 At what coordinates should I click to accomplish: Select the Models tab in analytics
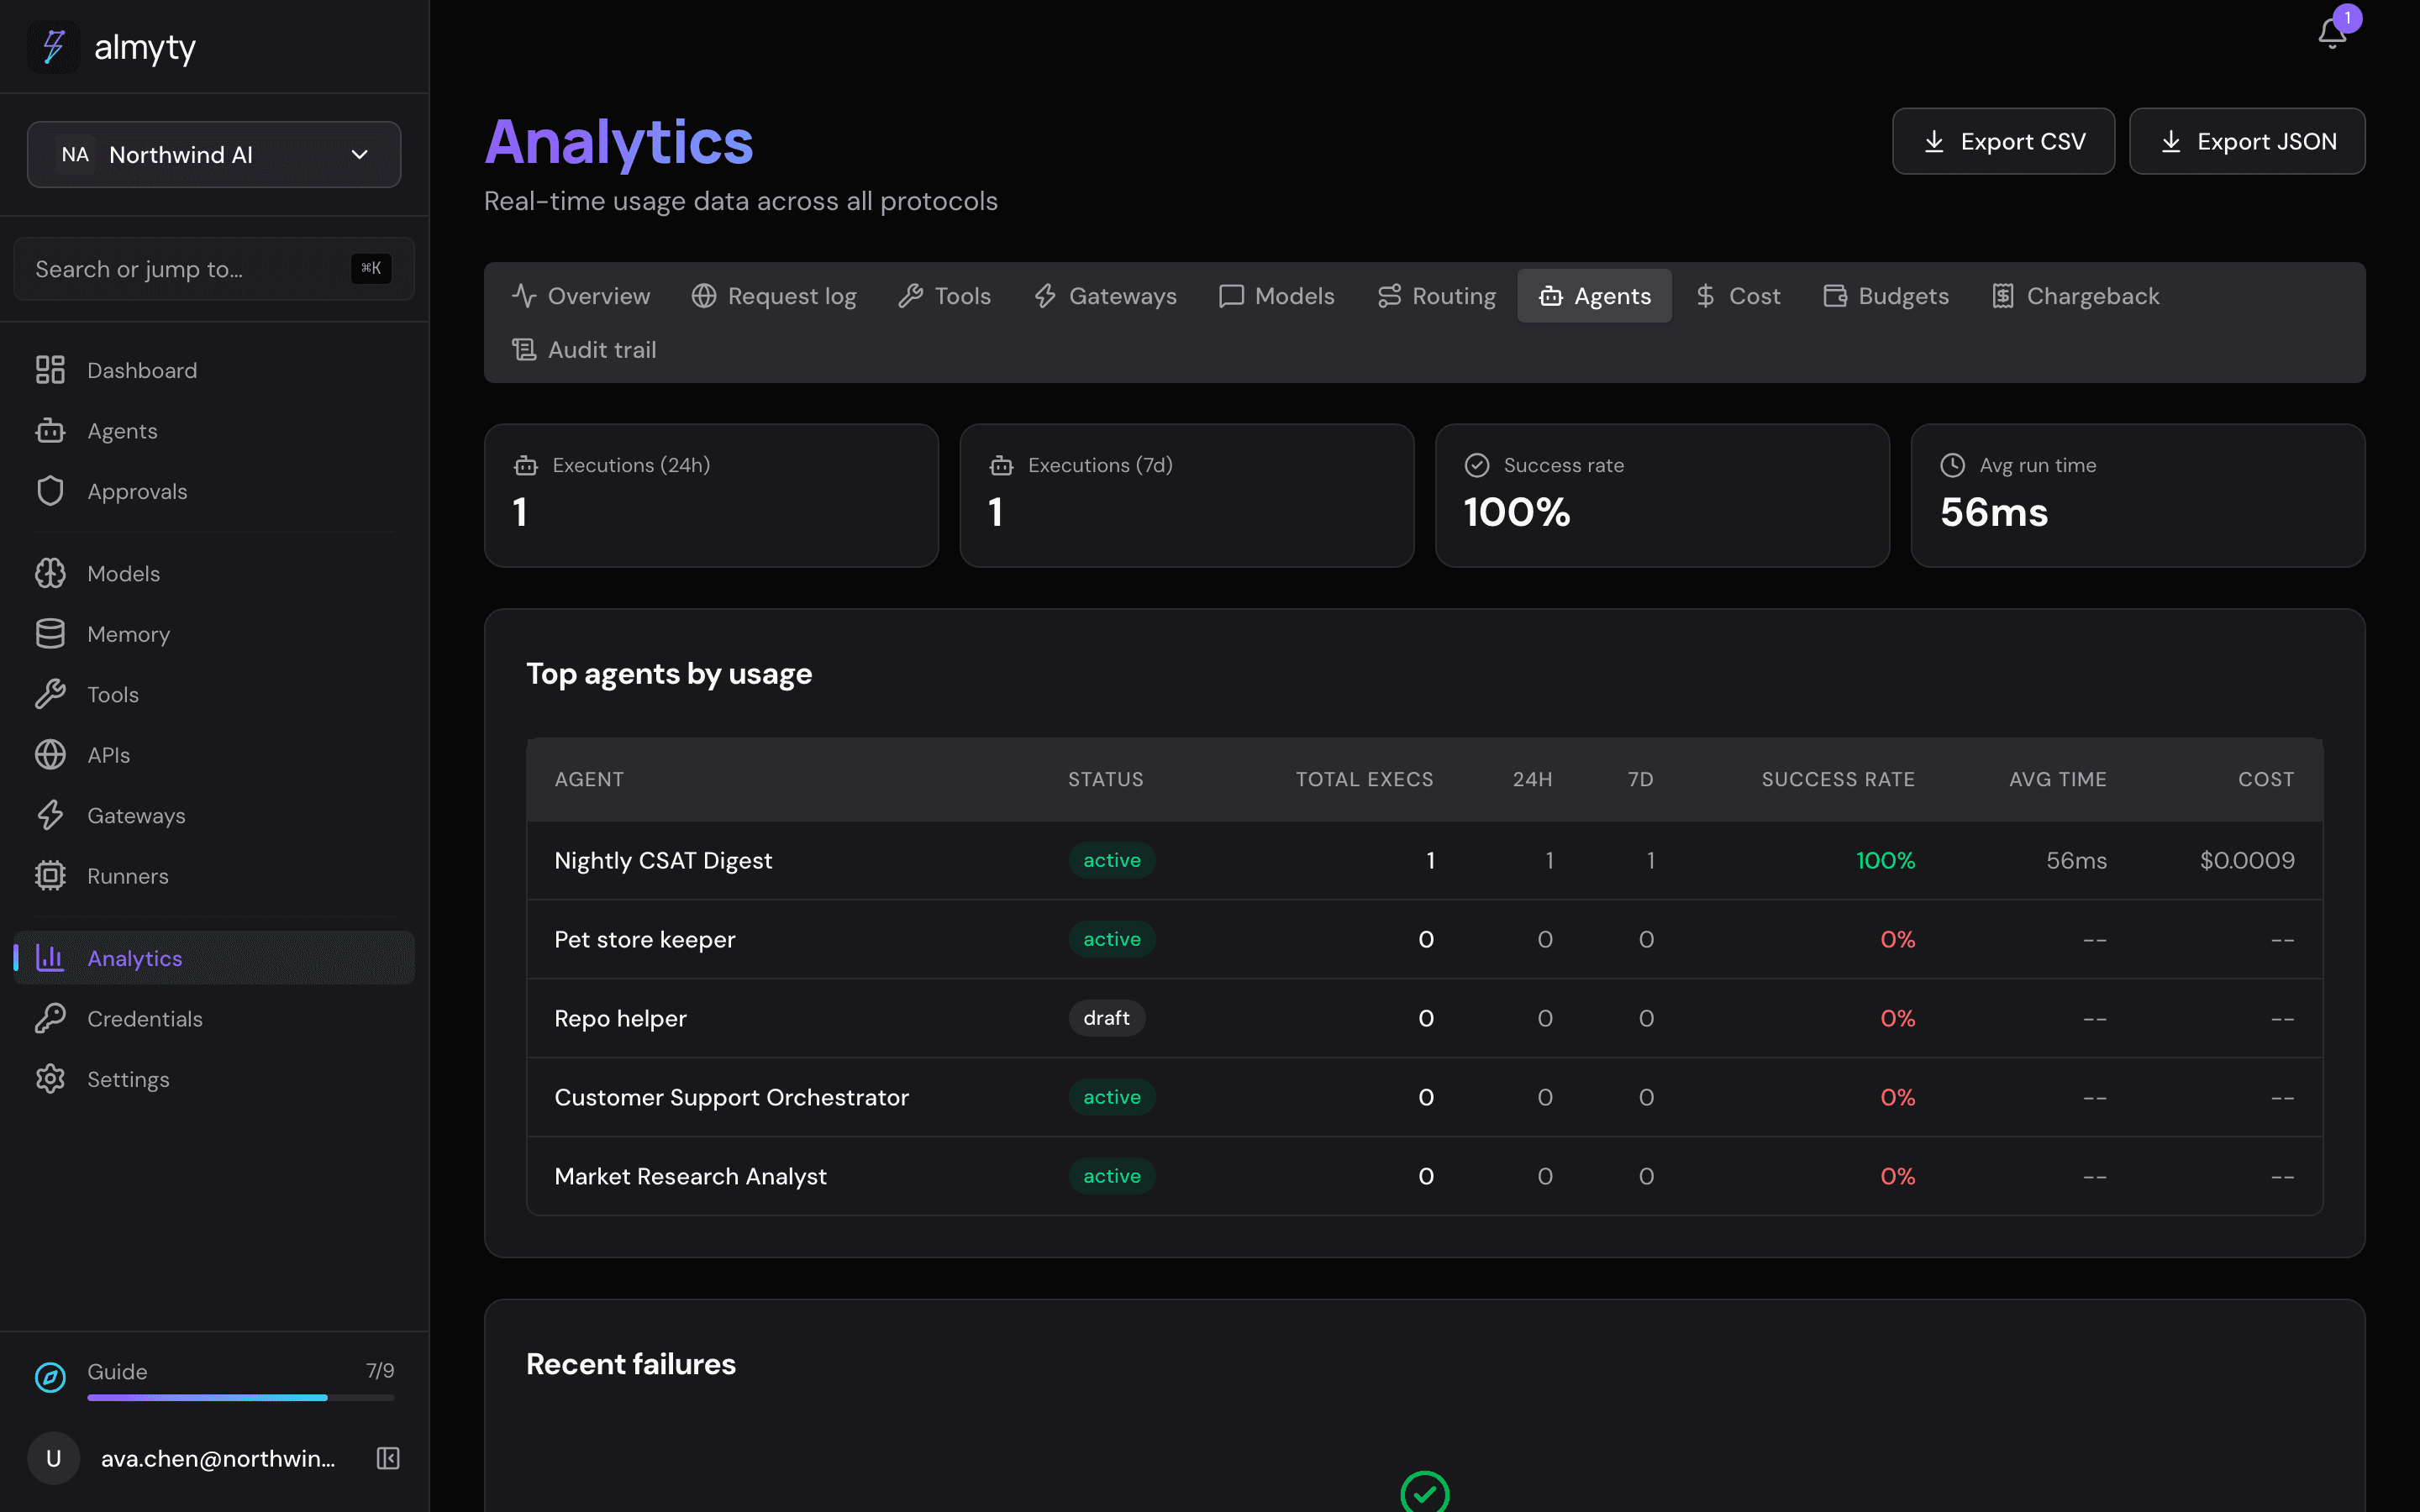pos(1277,296)
